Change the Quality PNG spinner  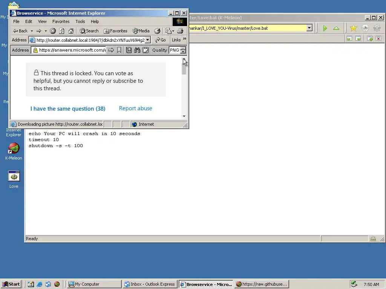183,50
